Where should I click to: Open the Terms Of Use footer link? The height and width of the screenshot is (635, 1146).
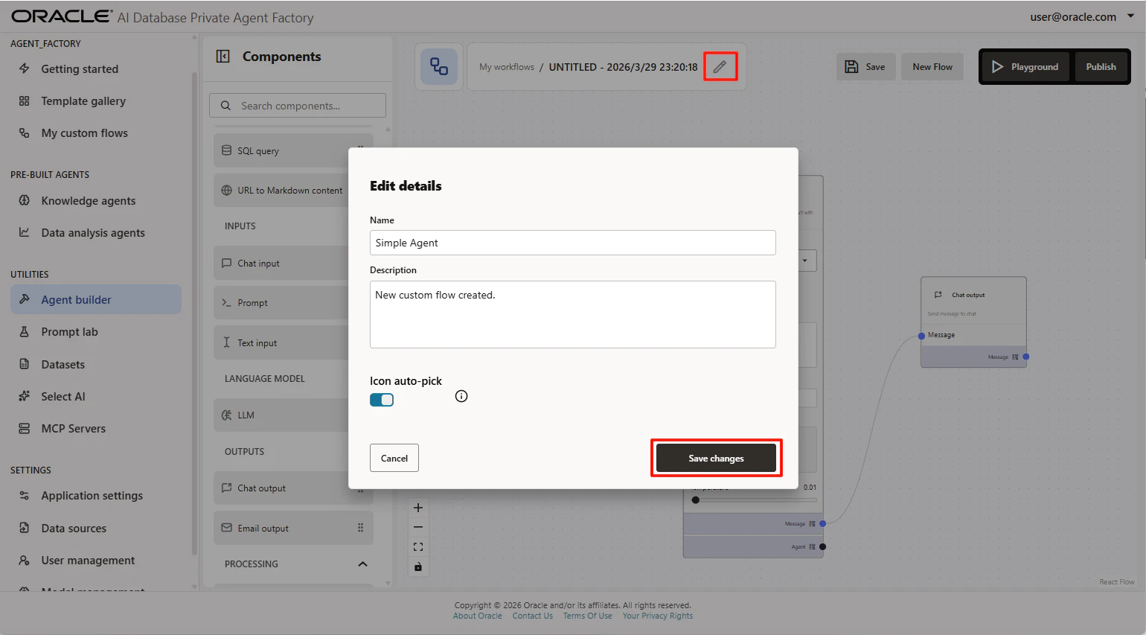(x=587, y=616)
